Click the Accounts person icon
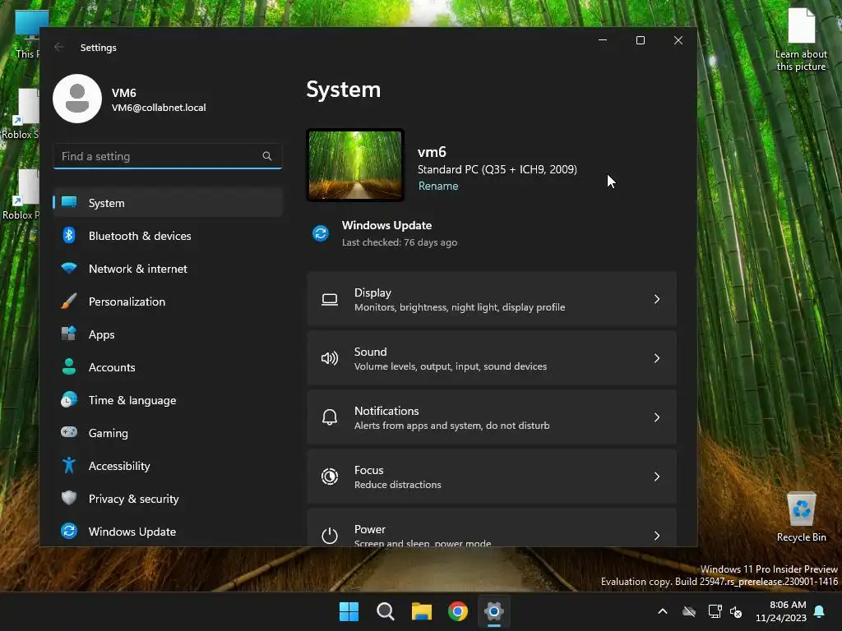842x631 pixels. (x=69, y=366)
